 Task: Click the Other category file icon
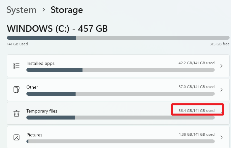coord(16,90)
